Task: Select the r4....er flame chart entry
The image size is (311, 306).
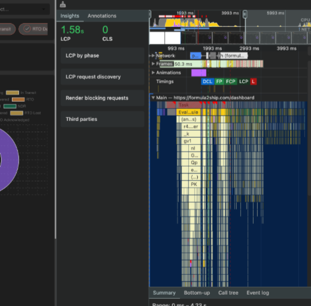Action: click(191, 126)
